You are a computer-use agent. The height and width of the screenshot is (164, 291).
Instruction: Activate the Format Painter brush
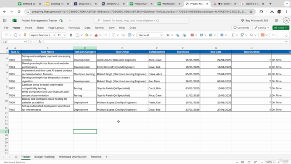click(x=25, y=35)
